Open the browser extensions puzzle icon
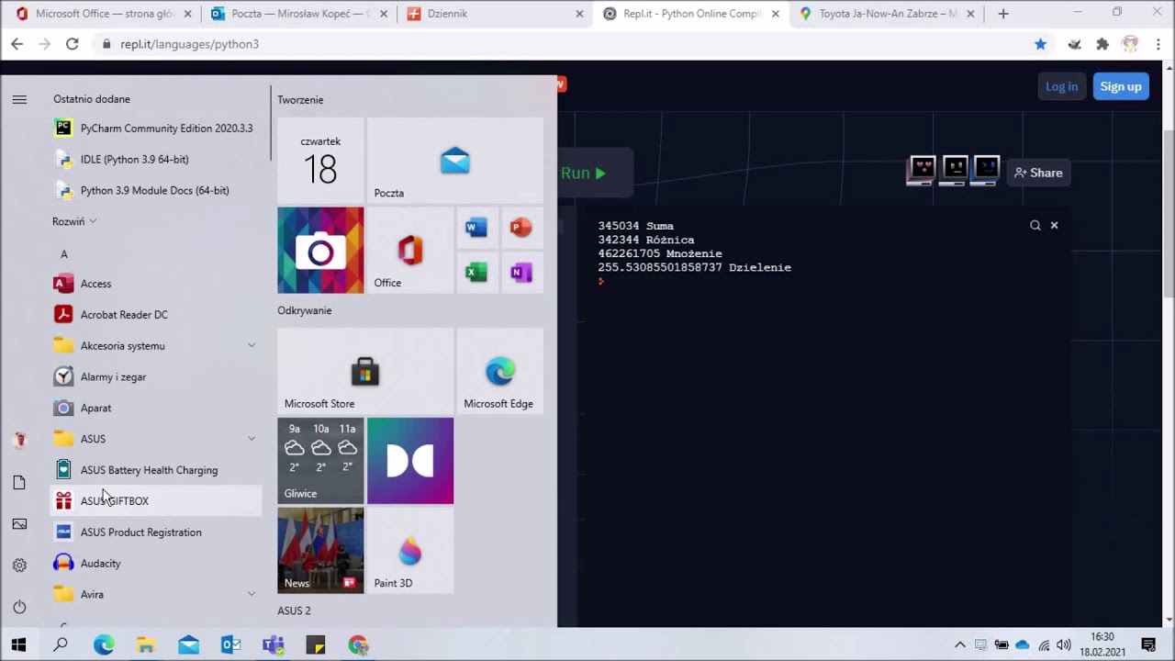Image resolution: width=1175 pixels, height=661 pixels. coord(1102,44)
